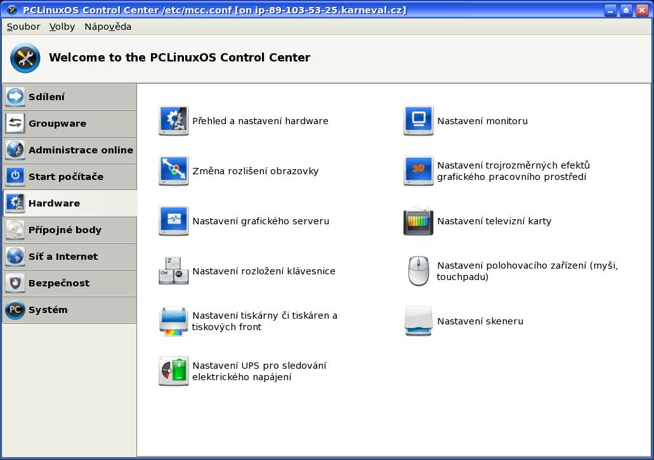
Task: Click the Bezpečnost shield icon
Action: coord(15,283)
